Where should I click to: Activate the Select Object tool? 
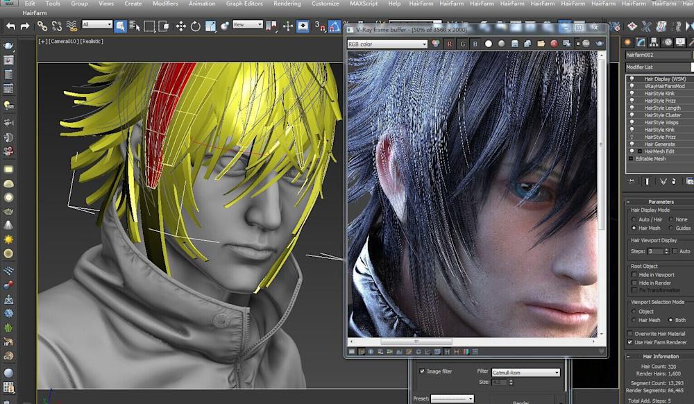[120, 26]
